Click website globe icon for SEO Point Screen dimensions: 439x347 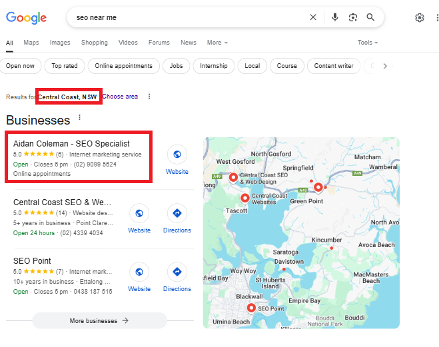[139, 272]
